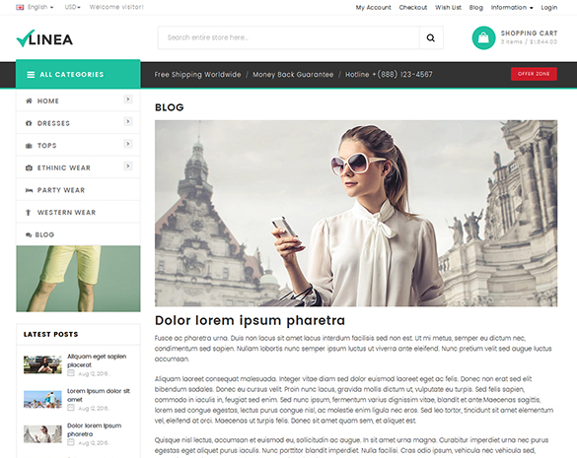Expand the Tops submenu chevron
Image resolution: width=577 pixels, height=458 pixels.
127,144
